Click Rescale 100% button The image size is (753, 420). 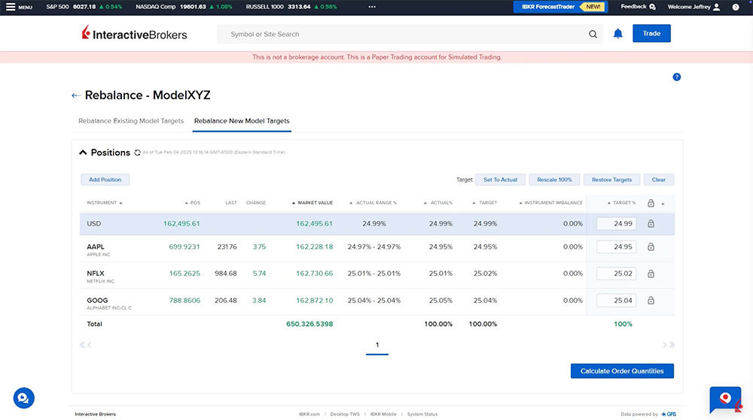coord(555,180)
